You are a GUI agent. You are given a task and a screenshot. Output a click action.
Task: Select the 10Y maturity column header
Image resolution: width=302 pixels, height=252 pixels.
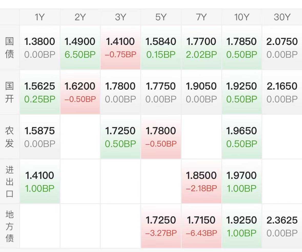click(x=242, y=17)
